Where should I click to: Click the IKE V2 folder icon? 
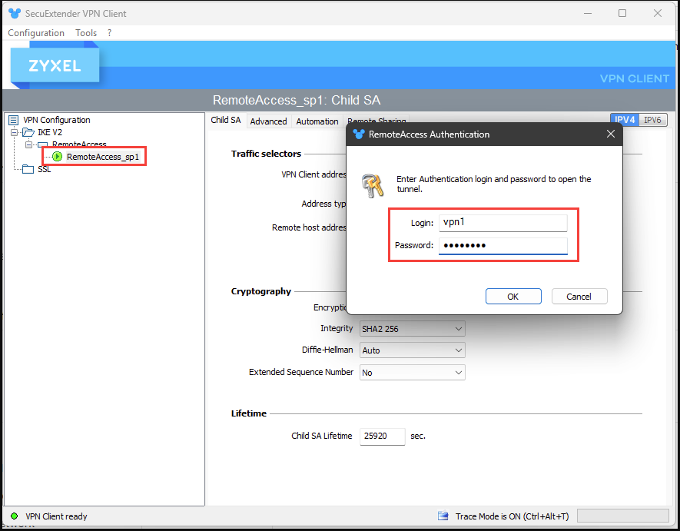28,132
